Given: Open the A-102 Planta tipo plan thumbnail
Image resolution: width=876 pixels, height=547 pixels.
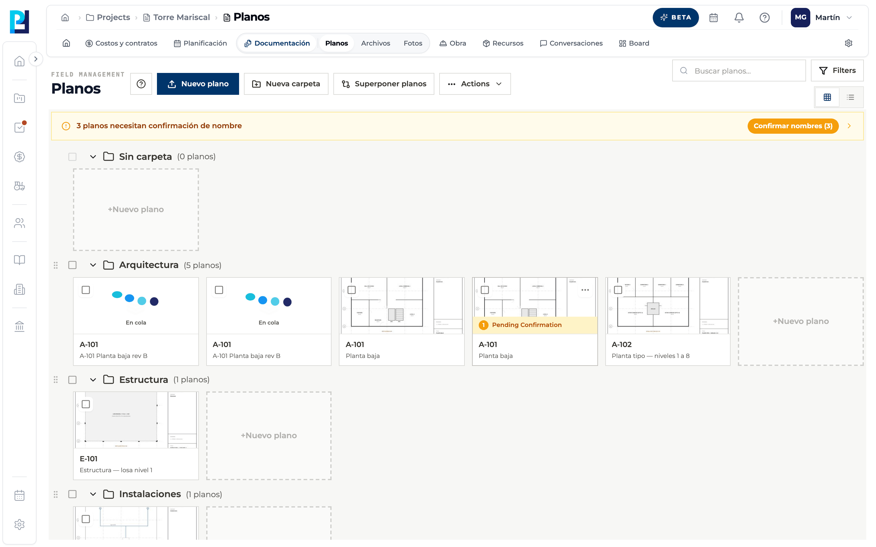Looking at the screenshot, I should (668, 306).
